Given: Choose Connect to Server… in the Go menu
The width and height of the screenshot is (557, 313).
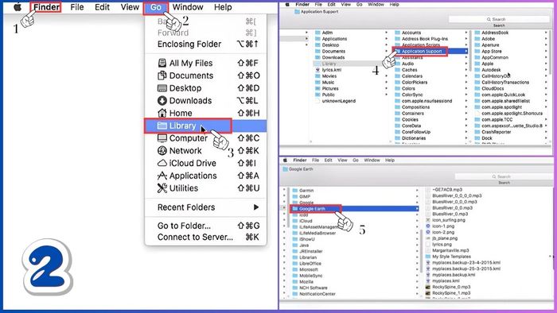Looking at the screenshot, I should coord(195,237).
